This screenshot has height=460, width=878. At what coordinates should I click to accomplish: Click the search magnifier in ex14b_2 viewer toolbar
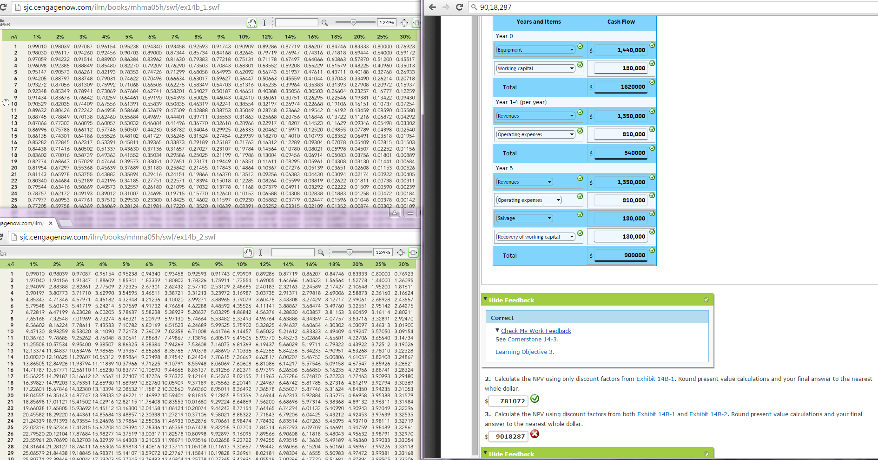coord(321,253)
